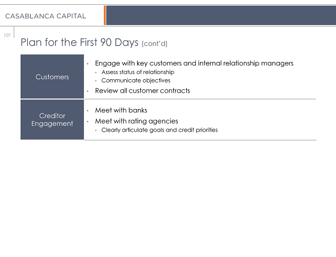Screen dimensions: 336x257
Task: Select the Creditor Engagement category box
Action: click(52, 120)
